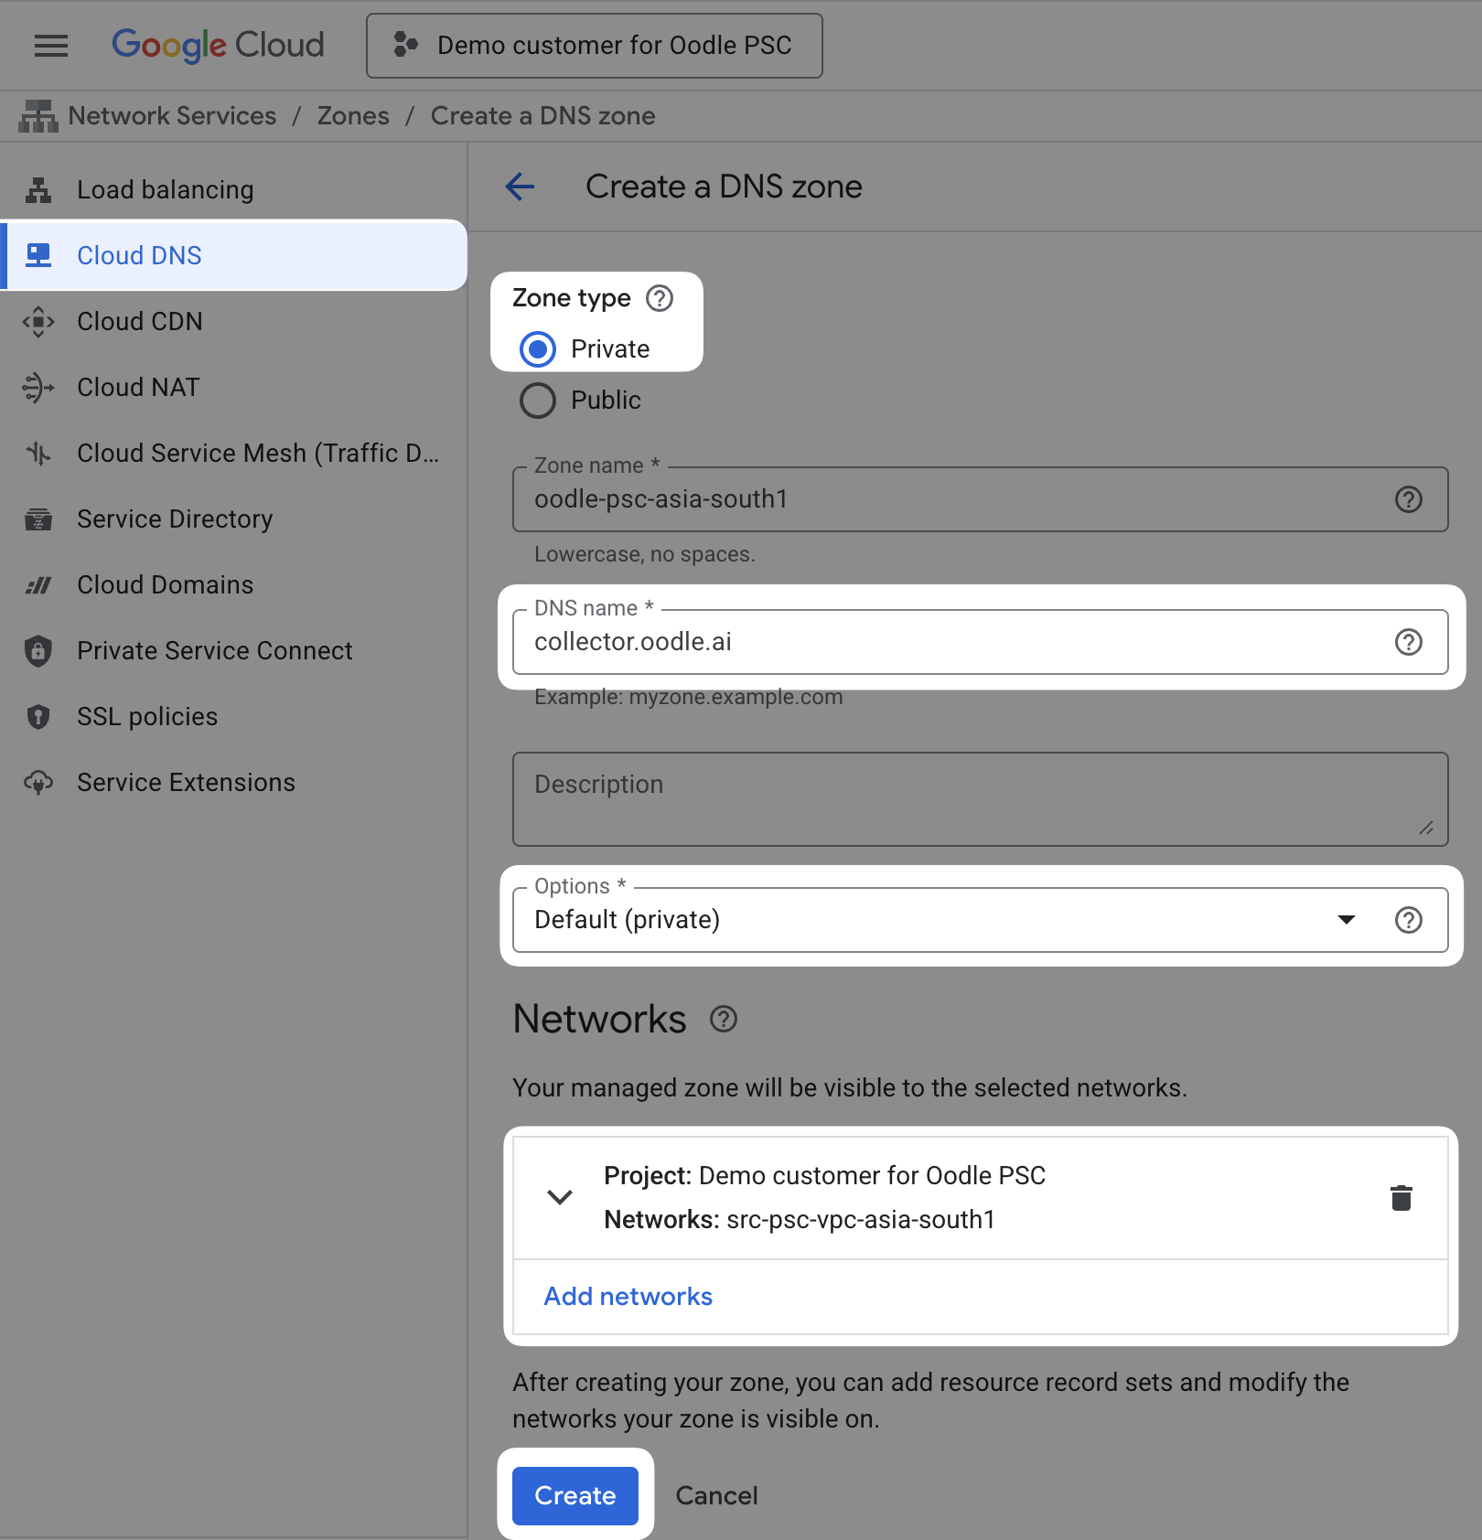Screen dimensions: 1482x1540
Task: Click the Zone type help tooltip
Action: (659, 297)
